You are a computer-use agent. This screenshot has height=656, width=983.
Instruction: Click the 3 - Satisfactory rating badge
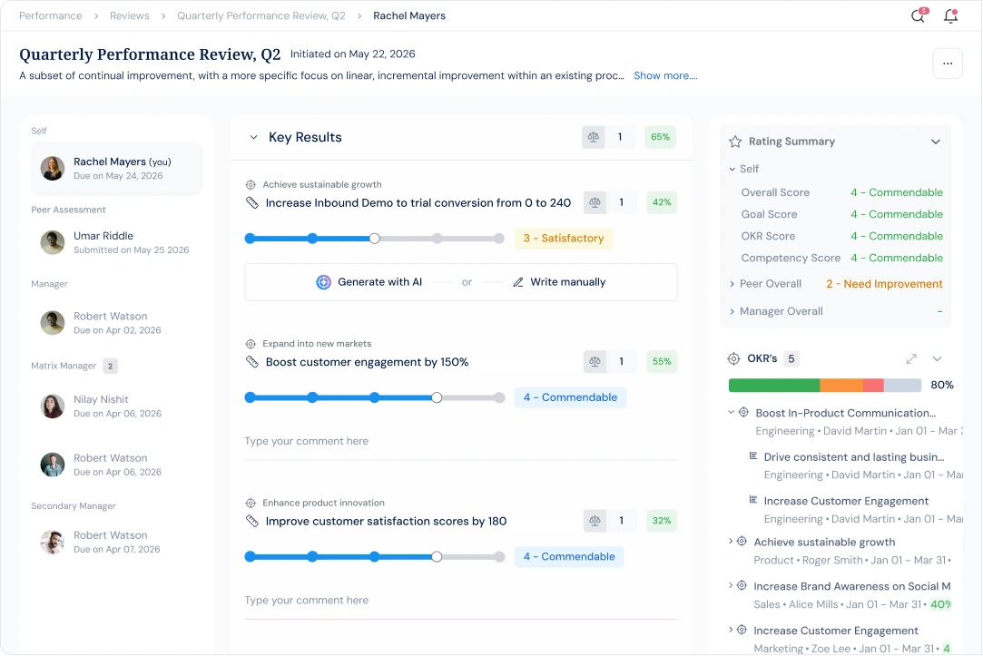[564, 238]
